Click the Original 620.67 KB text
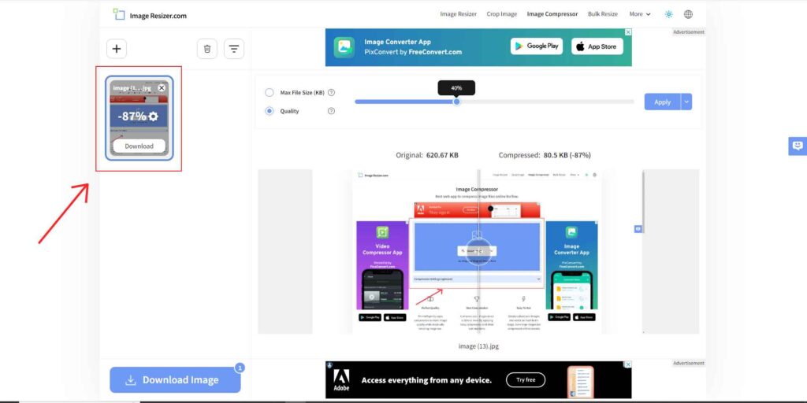The height and width of the screenshot is (403, 807). click(426, 155)
